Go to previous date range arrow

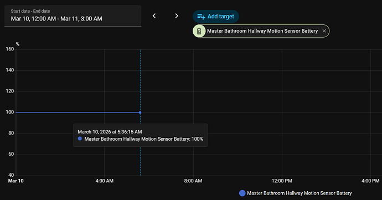tap(154, 16)
